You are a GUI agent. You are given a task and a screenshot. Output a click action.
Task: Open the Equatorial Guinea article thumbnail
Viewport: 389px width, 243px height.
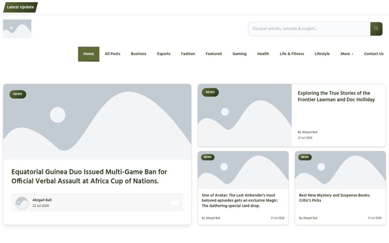[x=97, y=122]
